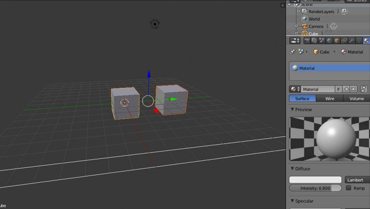Screen dimensions: 370x209
Task: Enable the diffuse Ramp checkbox
Action: point(349,188)
